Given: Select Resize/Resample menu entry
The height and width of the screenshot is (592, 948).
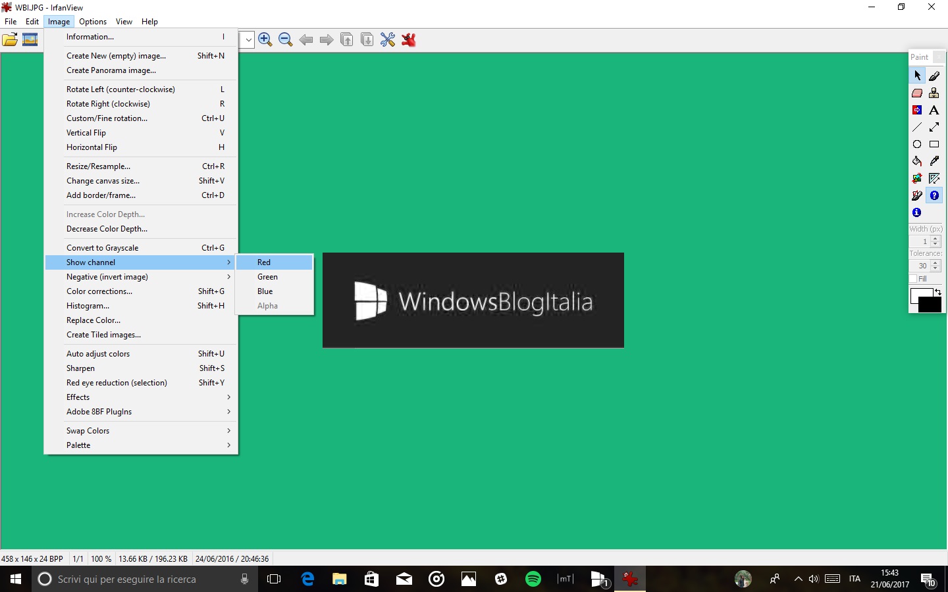Looking at the screenshot, I should point(141,166).
